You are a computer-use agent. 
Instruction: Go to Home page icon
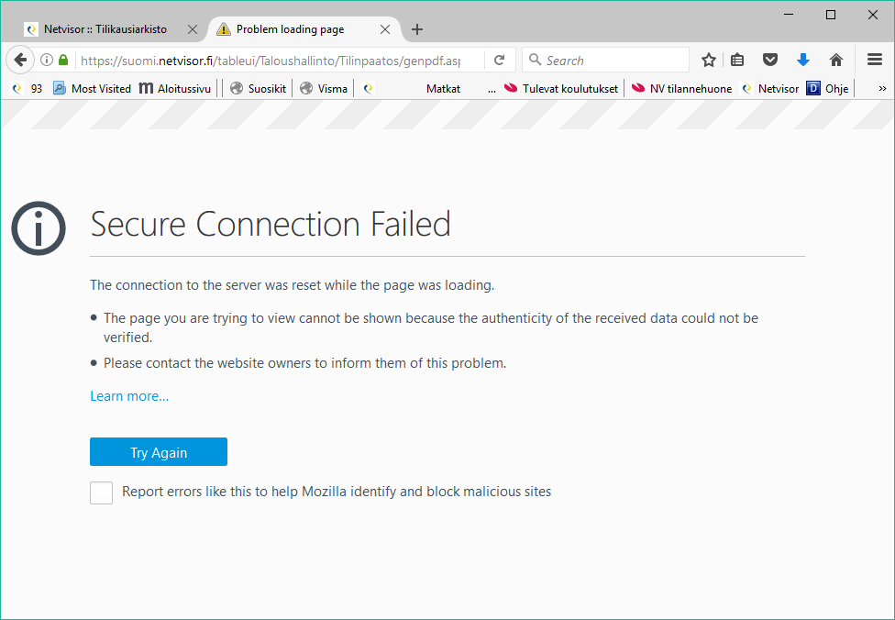pyautogui.click(x=835, y=61)
